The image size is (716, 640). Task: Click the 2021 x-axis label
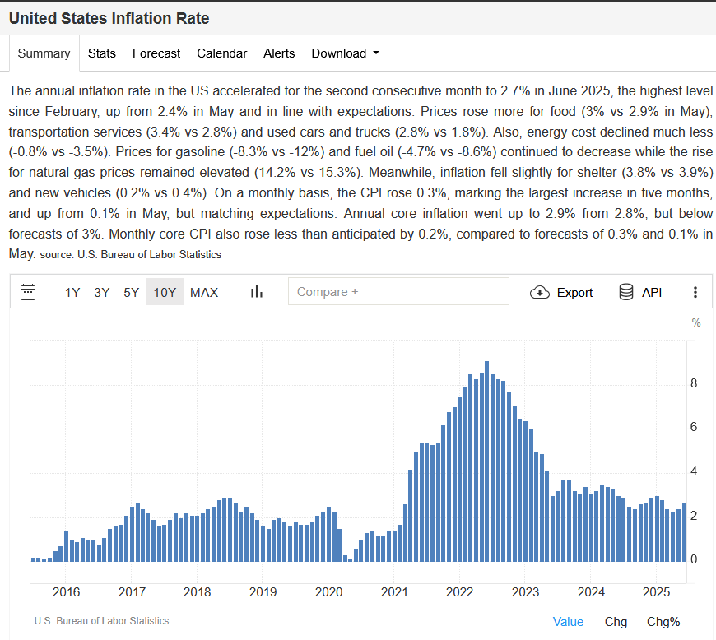[394, 592]
